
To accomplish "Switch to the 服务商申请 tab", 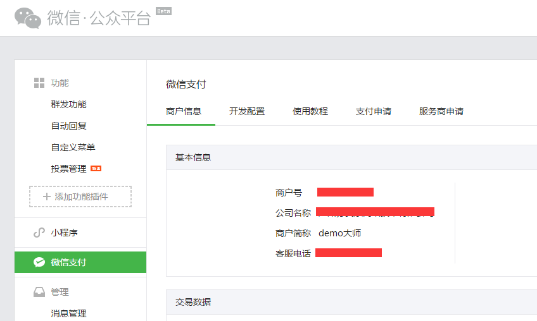I will [441, 111].
